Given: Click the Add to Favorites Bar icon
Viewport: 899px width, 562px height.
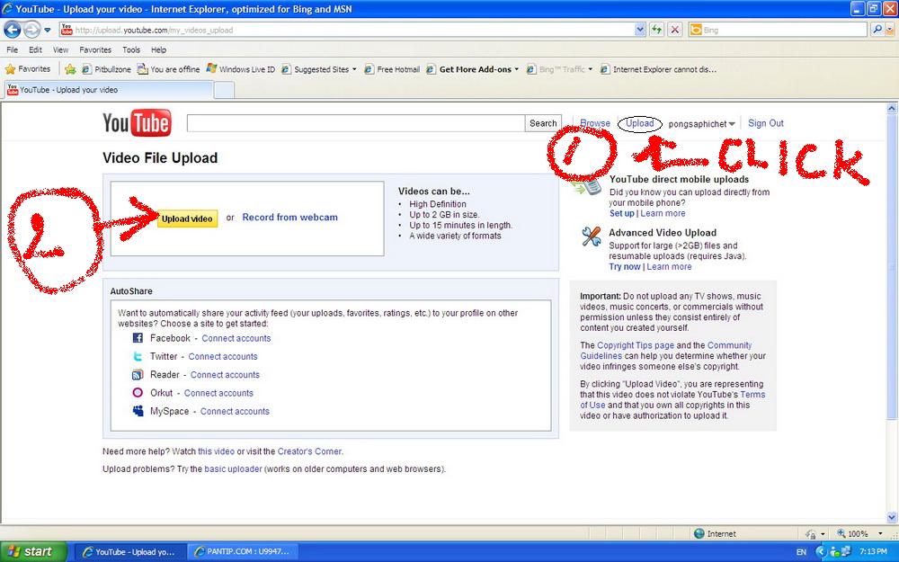Looking at the screenshot, I should pyautogui.click(x=70, y=69).
